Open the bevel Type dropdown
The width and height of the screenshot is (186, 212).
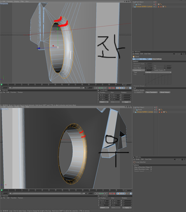tap(158, 72)
